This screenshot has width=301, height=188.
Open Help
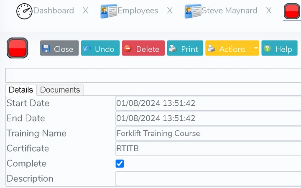[279, 48]
